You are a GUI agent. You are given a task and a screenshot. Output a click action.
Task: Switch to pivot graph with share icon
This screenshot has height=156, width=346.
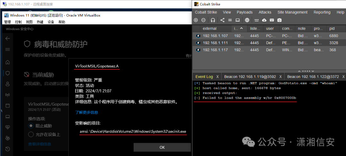pos(222,20)
